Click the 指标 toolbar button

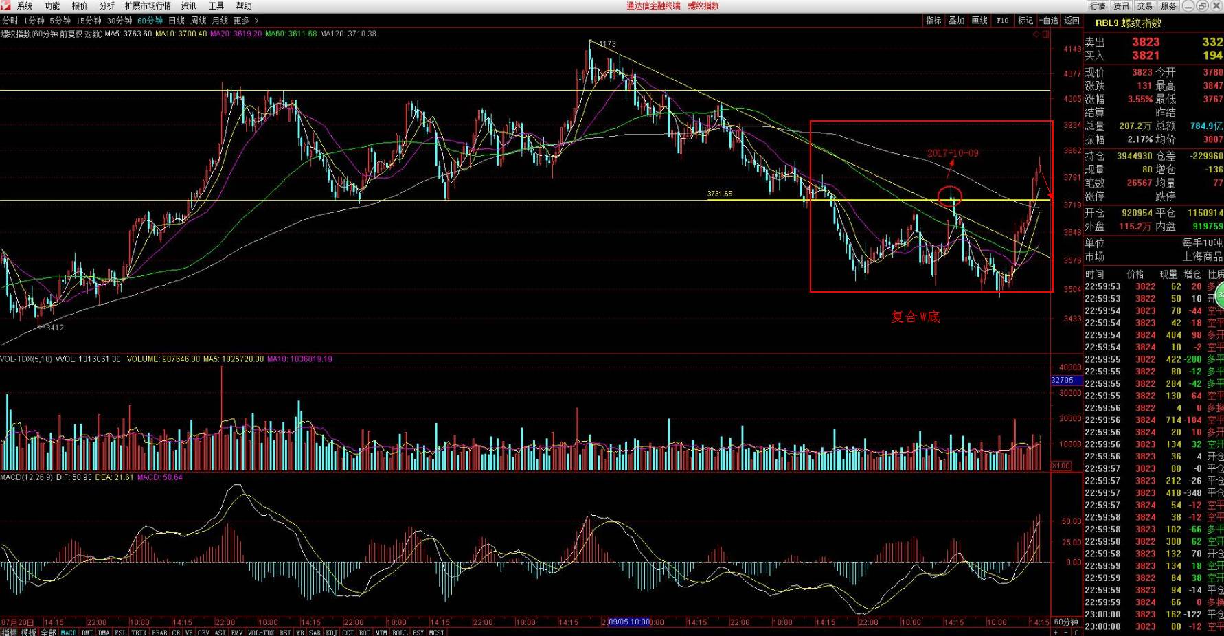point(933,21)
